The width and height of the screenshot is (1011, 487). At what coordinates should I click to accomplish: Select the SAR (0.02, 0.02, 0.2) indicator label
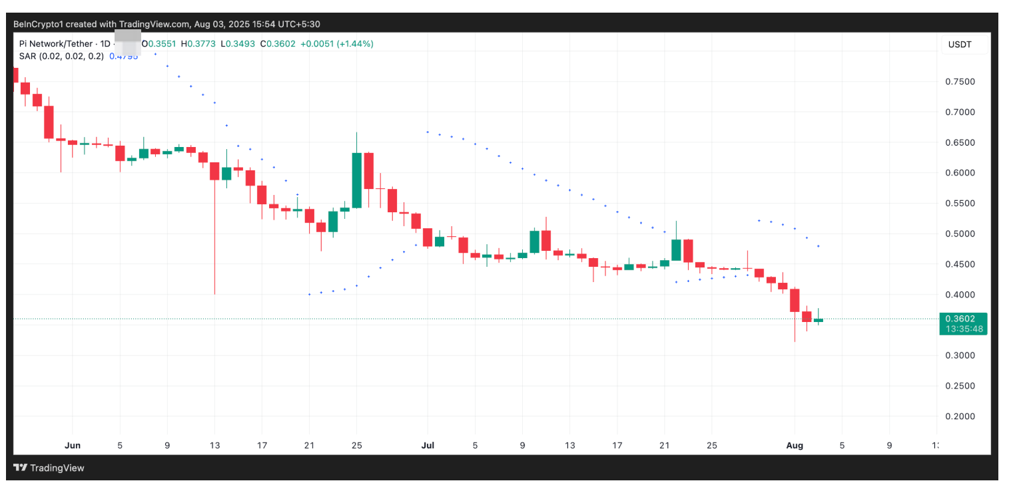(61, 56)
